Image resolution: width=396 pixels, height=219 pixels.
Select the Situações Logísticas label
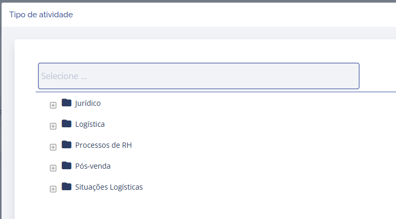coord(109,187)
